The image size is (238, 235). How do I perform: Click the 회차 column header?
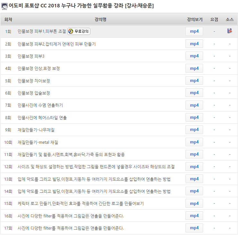8,20
